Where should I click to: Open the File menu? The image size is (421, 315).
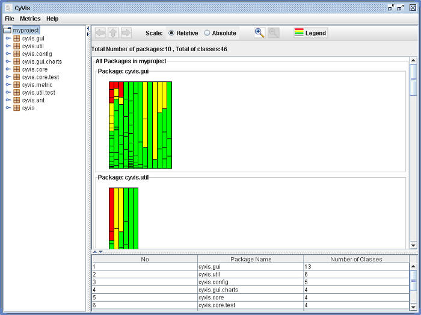click(10, 19)
